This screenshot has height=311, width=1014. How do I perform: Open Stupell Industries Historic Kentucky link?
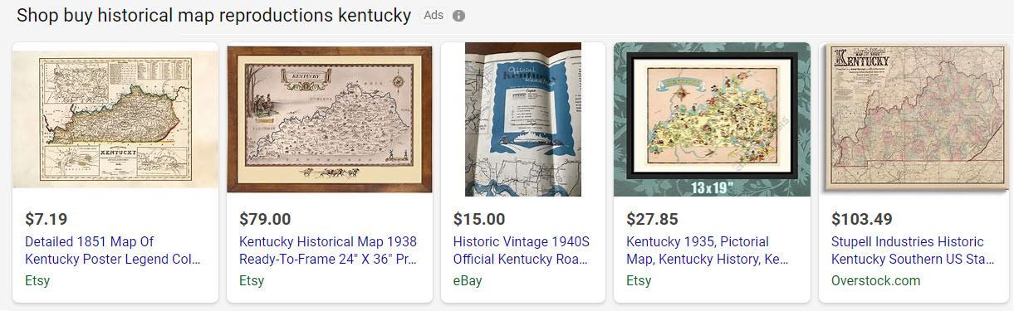click(914, 250)
